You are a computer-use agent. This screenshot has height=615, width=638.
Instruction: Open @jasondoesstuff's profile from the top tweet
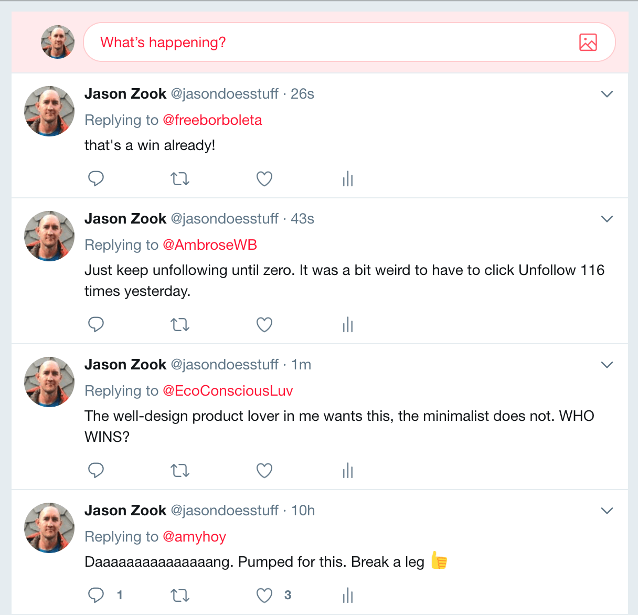(x=224, y=93)
